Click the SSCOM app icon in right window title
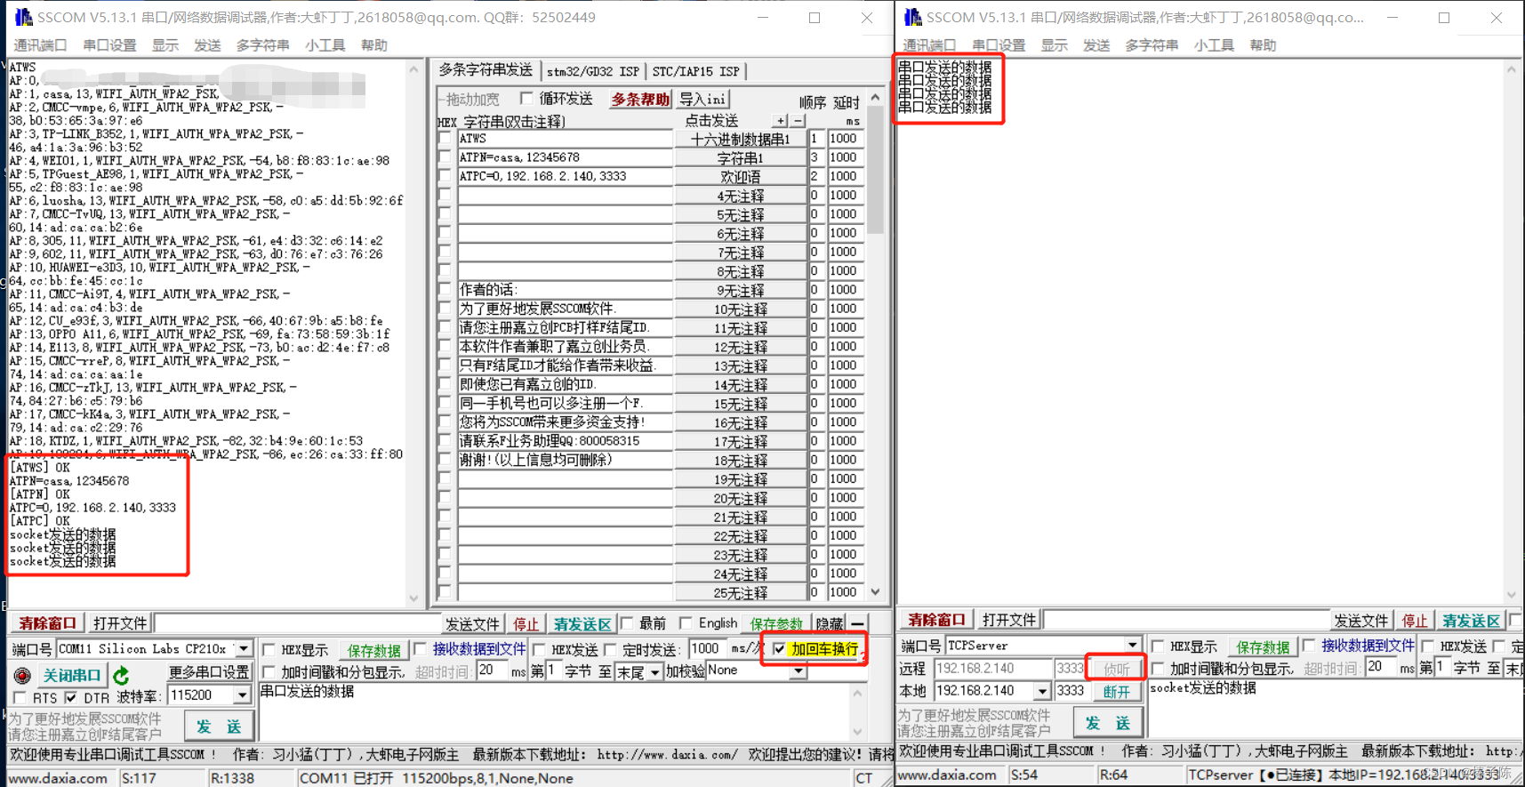The width and height of the screenshot is (1525, 787). [x=912, y=17]
